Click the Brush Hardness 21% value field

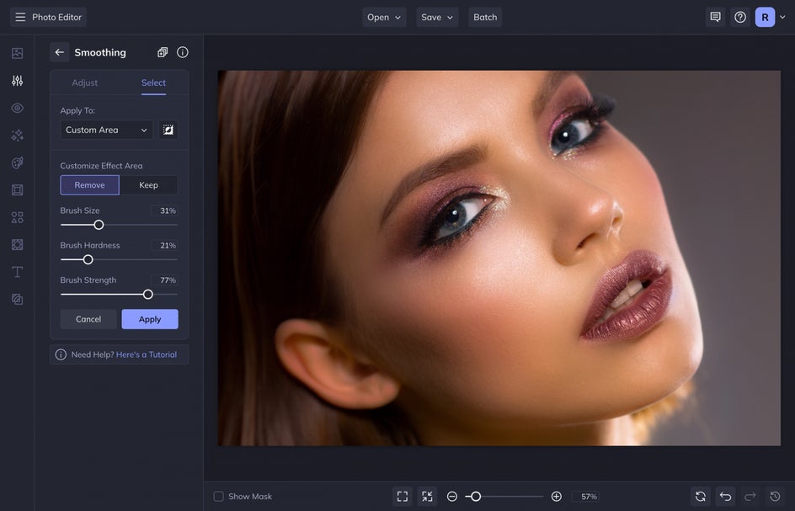click(x=164, y=245)
